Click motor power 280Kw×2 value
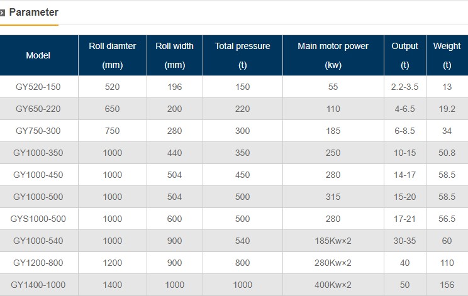 [333, 263]
